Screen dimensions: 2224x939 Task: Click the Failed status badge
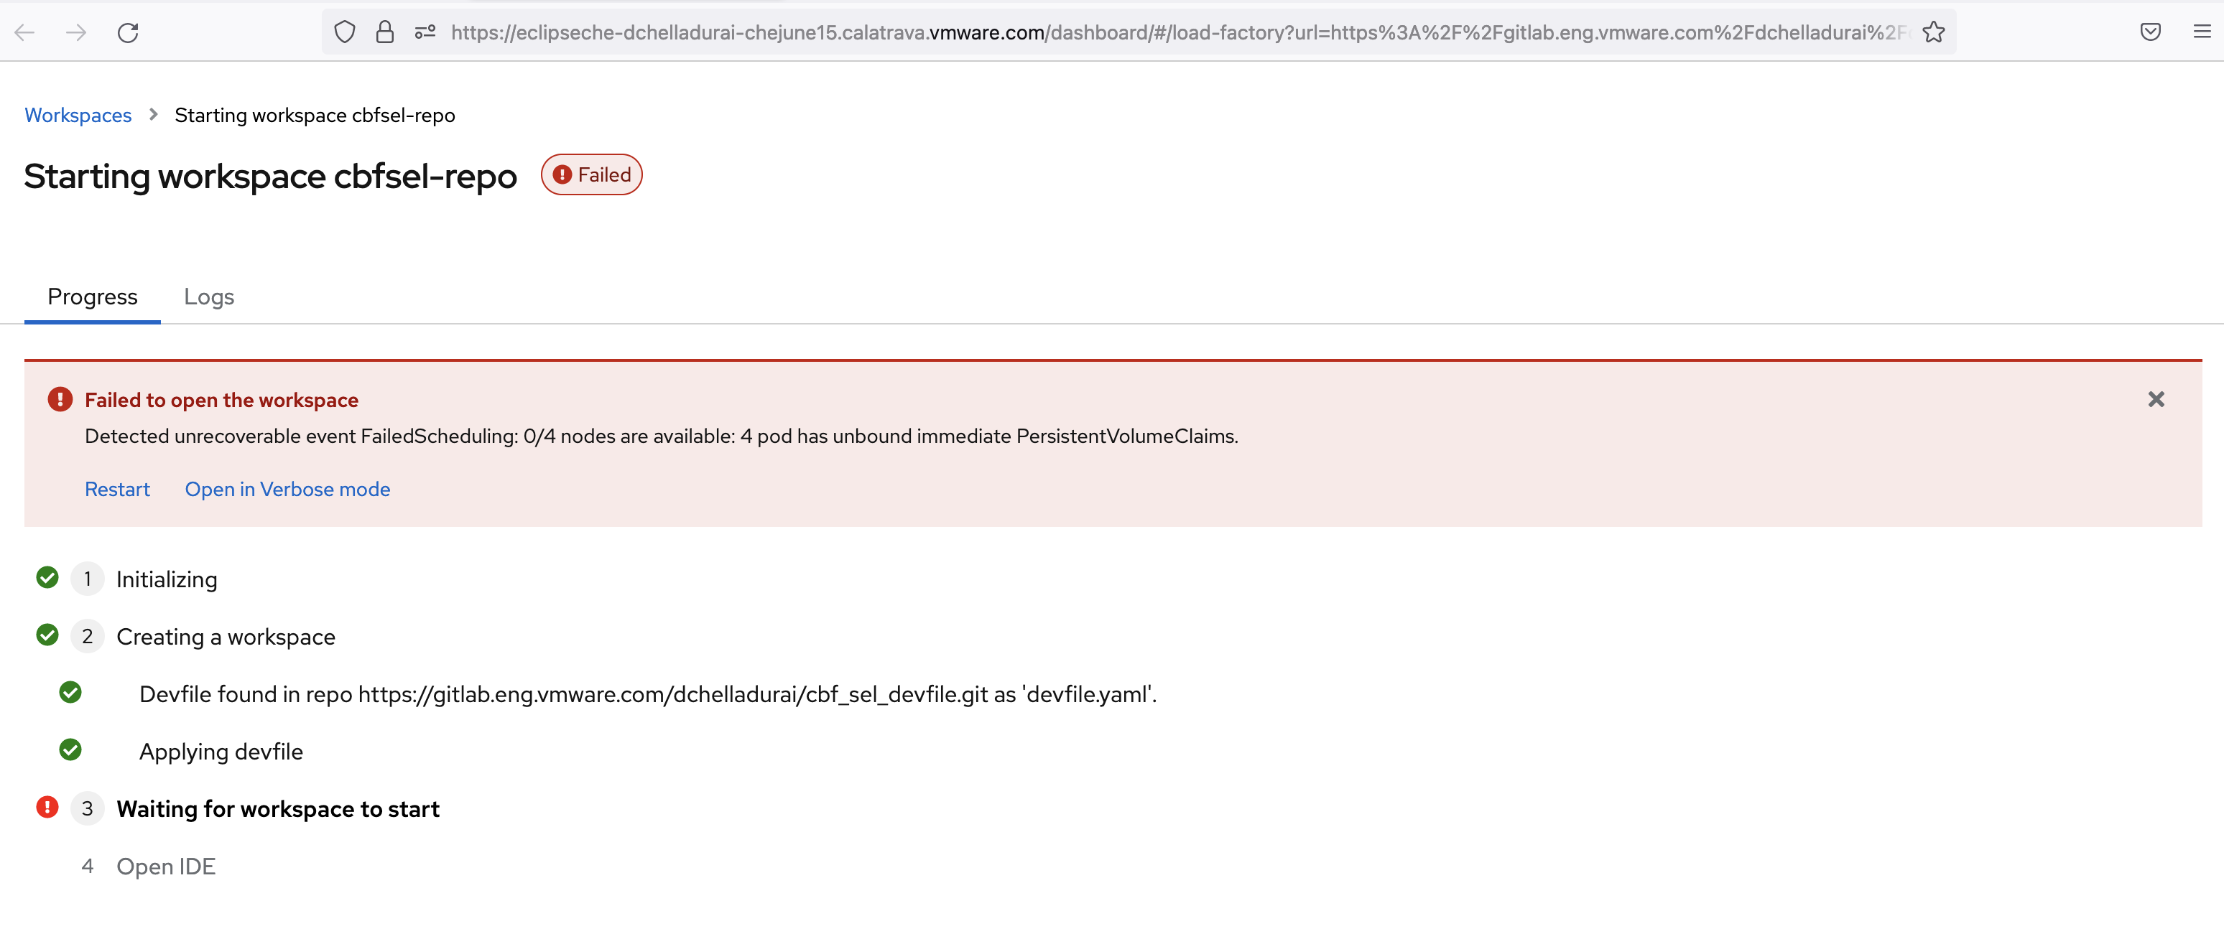[591, 175]
